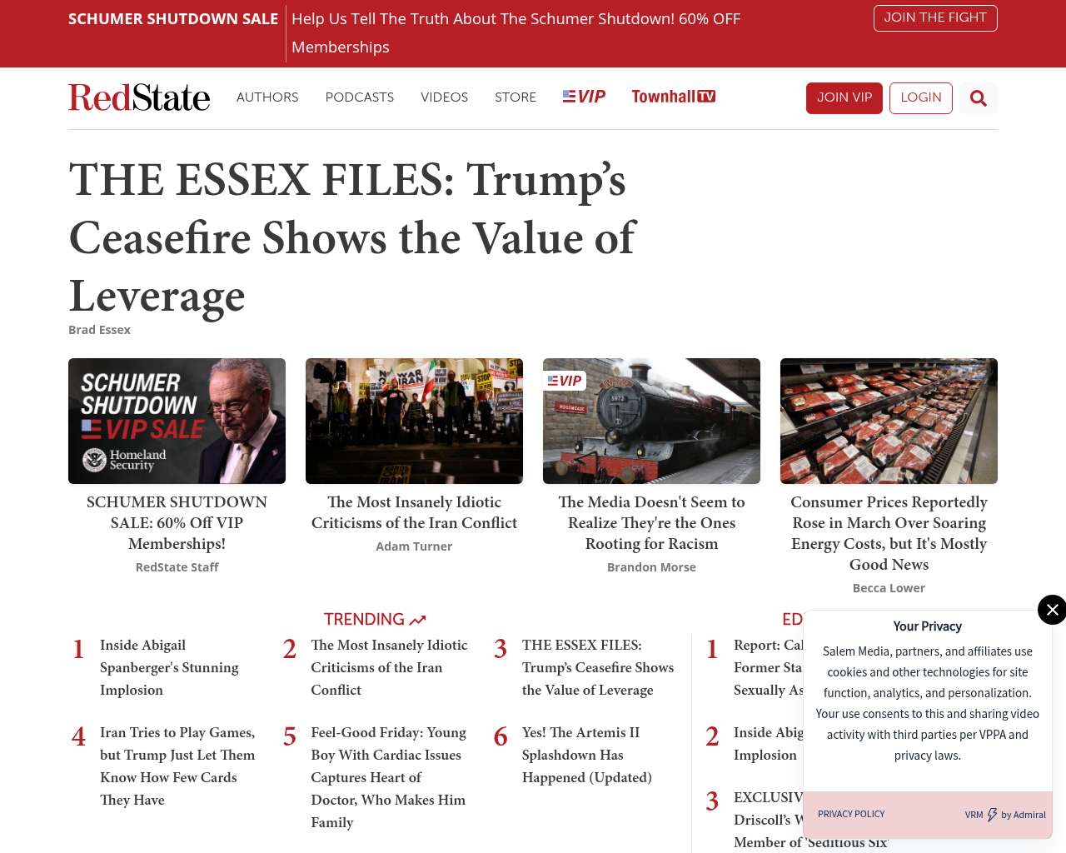Click the JOIN VIP button
The height and width of the screenshot is (853, 1066).
tap(844, 98)
